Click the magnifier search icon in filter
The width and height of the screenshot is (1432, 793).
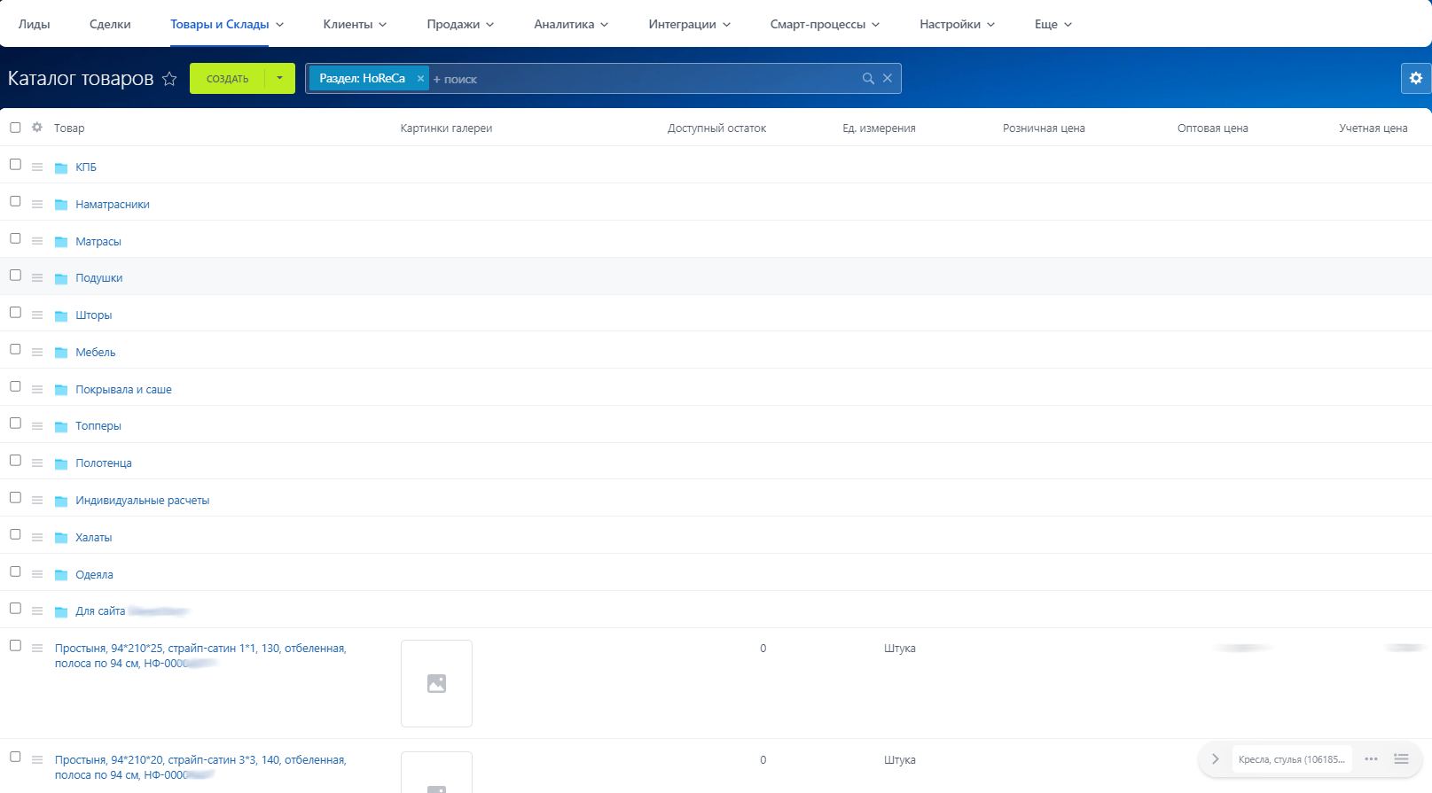pyautogui.click(x=868, y=79)
